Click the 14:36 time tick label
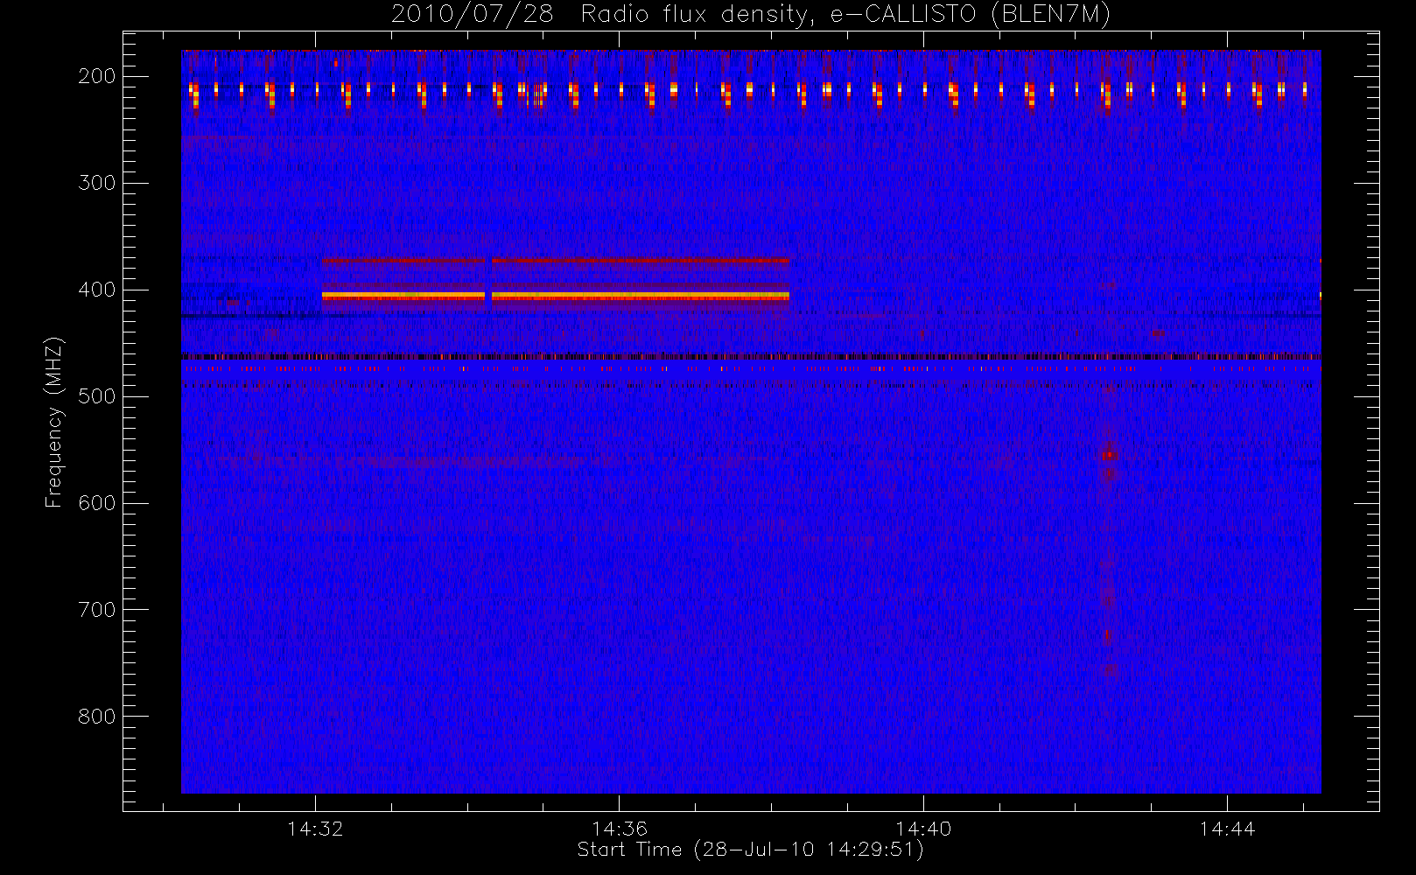 (620, 828)
